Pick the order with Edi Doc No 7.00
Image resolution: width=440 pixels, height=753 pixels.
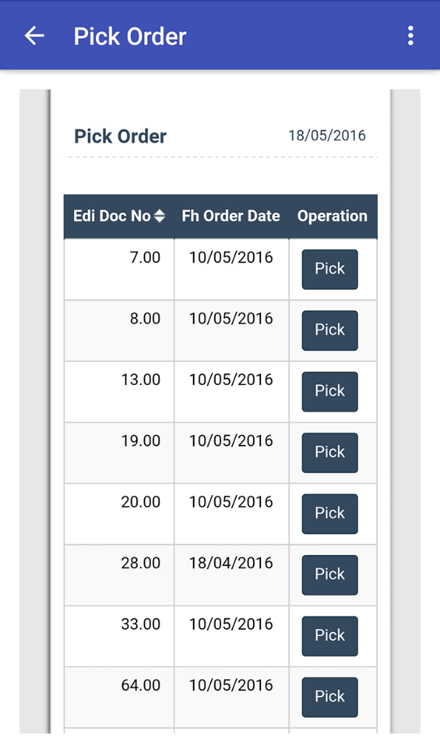(329, 269)
